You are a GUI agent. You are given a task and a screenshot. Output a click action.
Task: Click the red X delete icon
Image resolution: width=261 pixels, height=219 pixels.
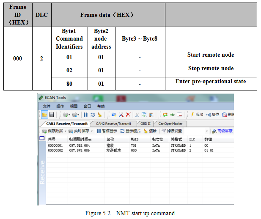127,115
